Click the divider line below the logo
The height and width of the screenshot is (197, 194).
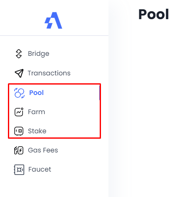(x=54, y=36)
